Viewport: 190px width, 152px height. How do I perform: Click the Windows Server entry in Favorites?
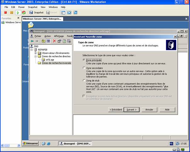click(x=11, y=22)
